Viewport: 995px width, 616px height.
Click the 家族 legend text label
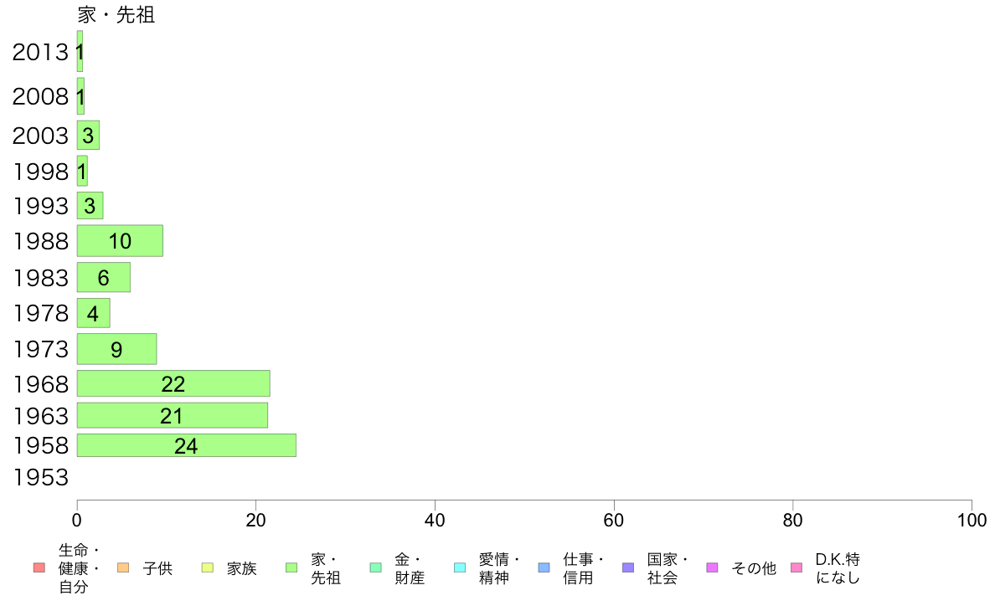242,568
